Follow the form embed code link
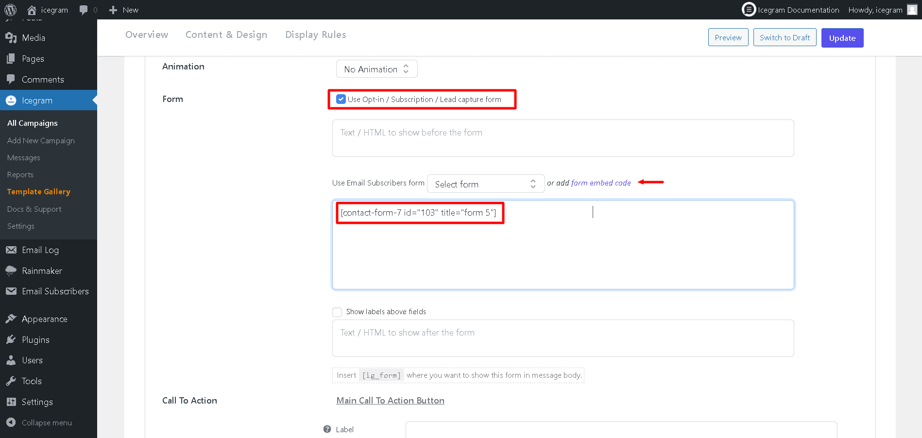Image resolution: width=922 pixels, height=438 pixels. [x=601, y=183]
